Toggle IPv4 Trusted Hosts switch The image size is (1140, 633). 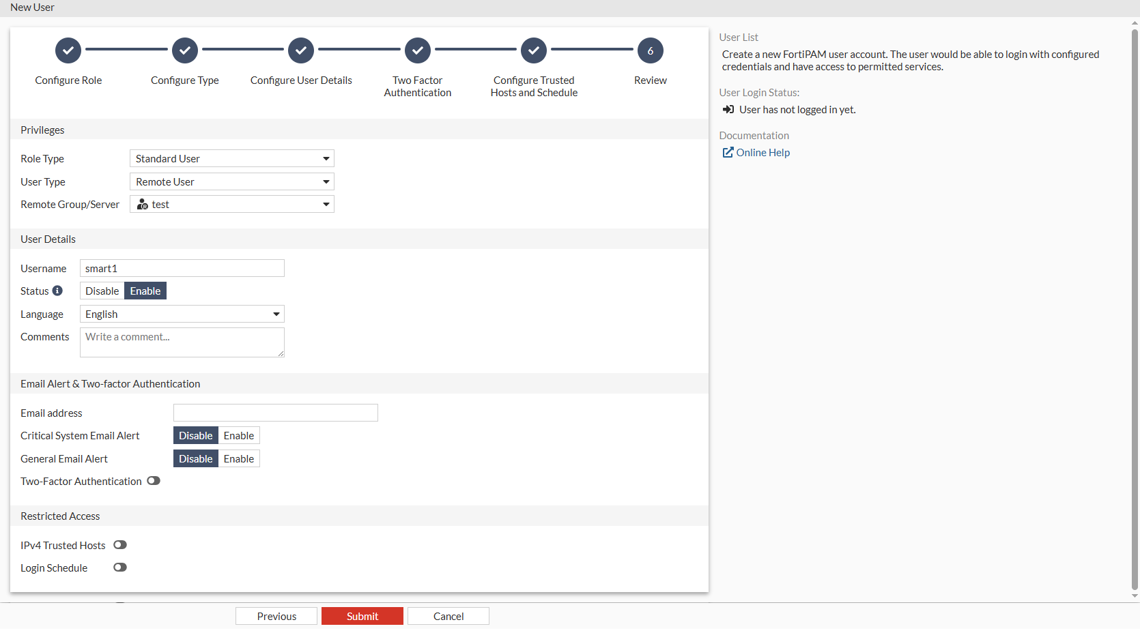(120, 545)
